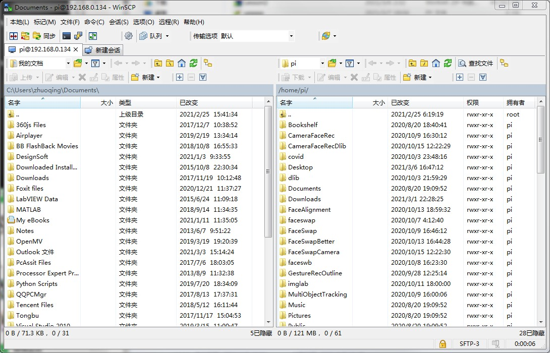Open the 本地(L) menu

pos(20,22)
